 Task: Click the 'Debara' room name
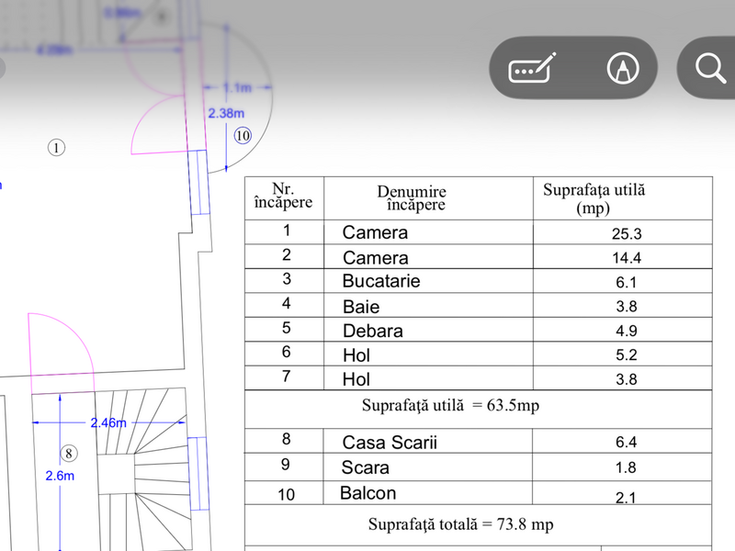[x=373, y=332]
